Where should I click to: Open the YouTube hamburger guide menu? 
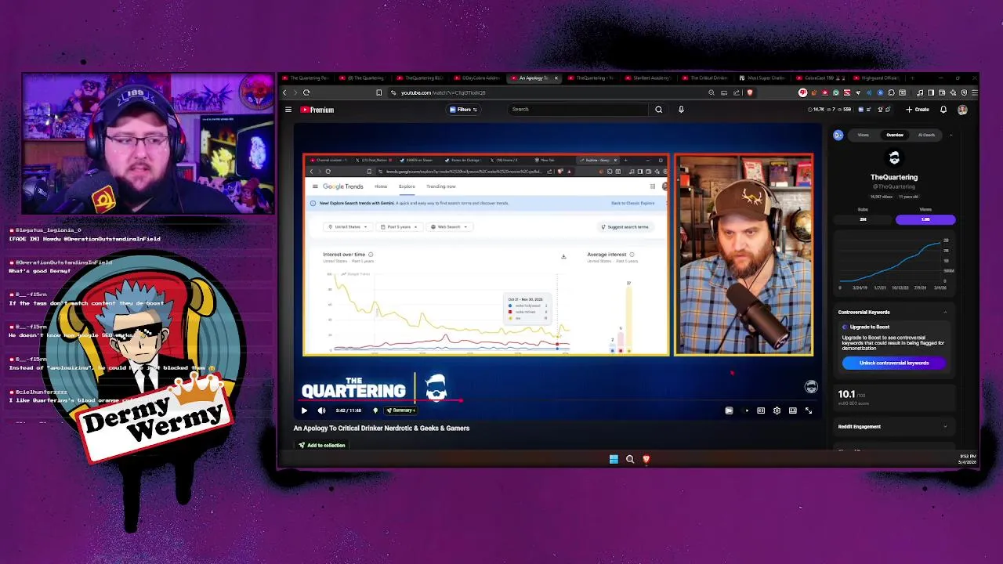click(x=288, y=110)
